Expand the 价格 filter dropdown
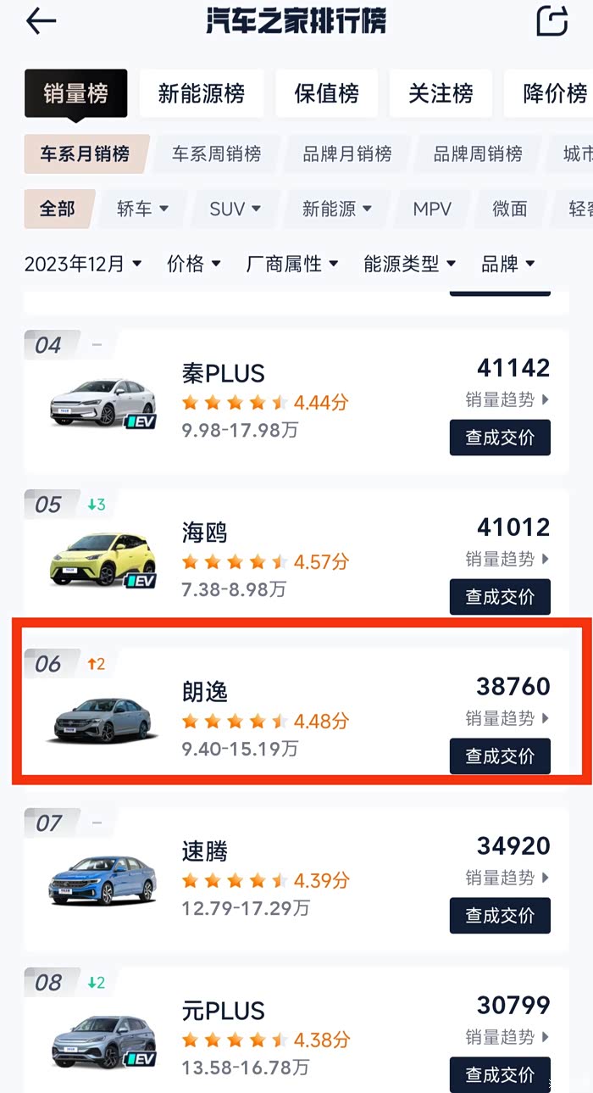593x1093 pixels. (x=194, y=264)
